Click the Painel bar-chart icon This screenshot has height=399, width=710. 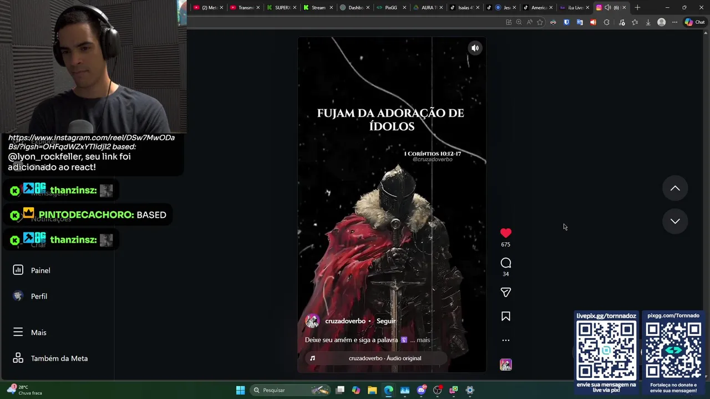pyautogui.click(x=18, y=270)
